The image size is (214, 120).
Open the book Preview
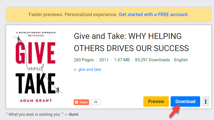point(156,102)
